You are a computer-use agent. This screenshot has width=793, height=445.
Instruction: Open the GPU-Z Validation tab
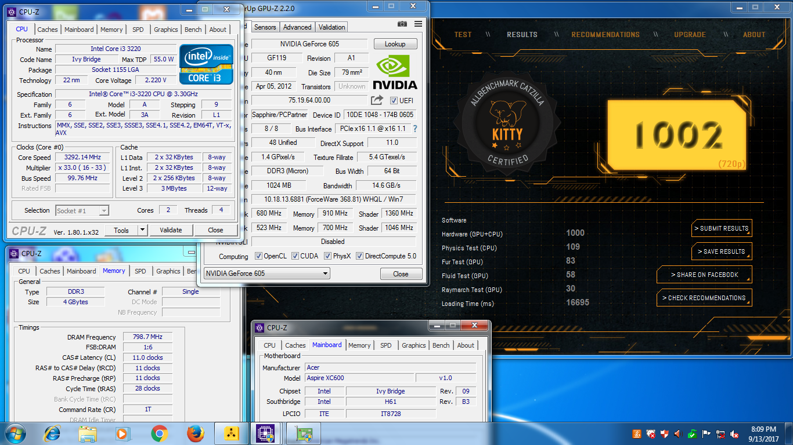click(x=331, y=27)
